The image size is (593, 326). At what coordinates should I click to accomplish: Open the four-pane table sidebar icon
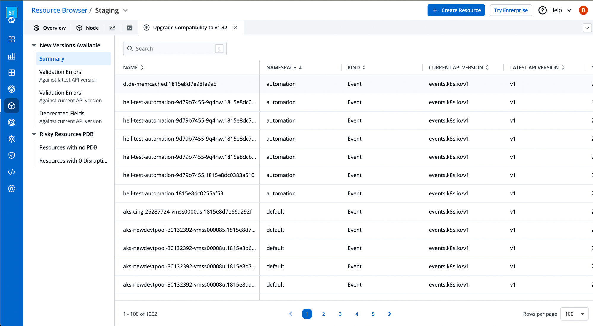click(x=12, y=73)
